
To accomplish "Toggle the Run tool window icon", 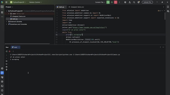I will coord(2,73).
